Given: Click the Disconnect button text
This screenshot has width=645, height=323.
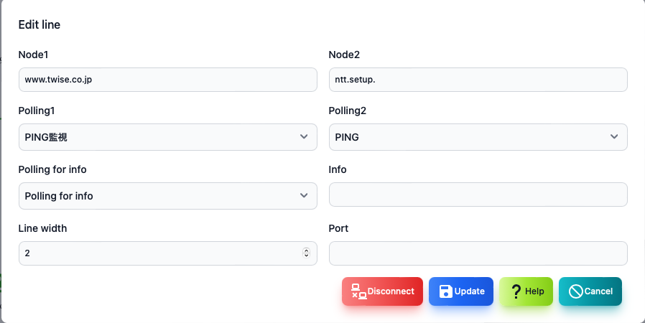Looking at the screenshot, I should 390,291.
